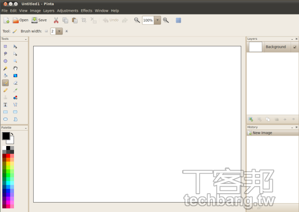299x212 pixels.
Task: Click Add New Layer button
Action: pyautogui.click(x=250, y=119)
